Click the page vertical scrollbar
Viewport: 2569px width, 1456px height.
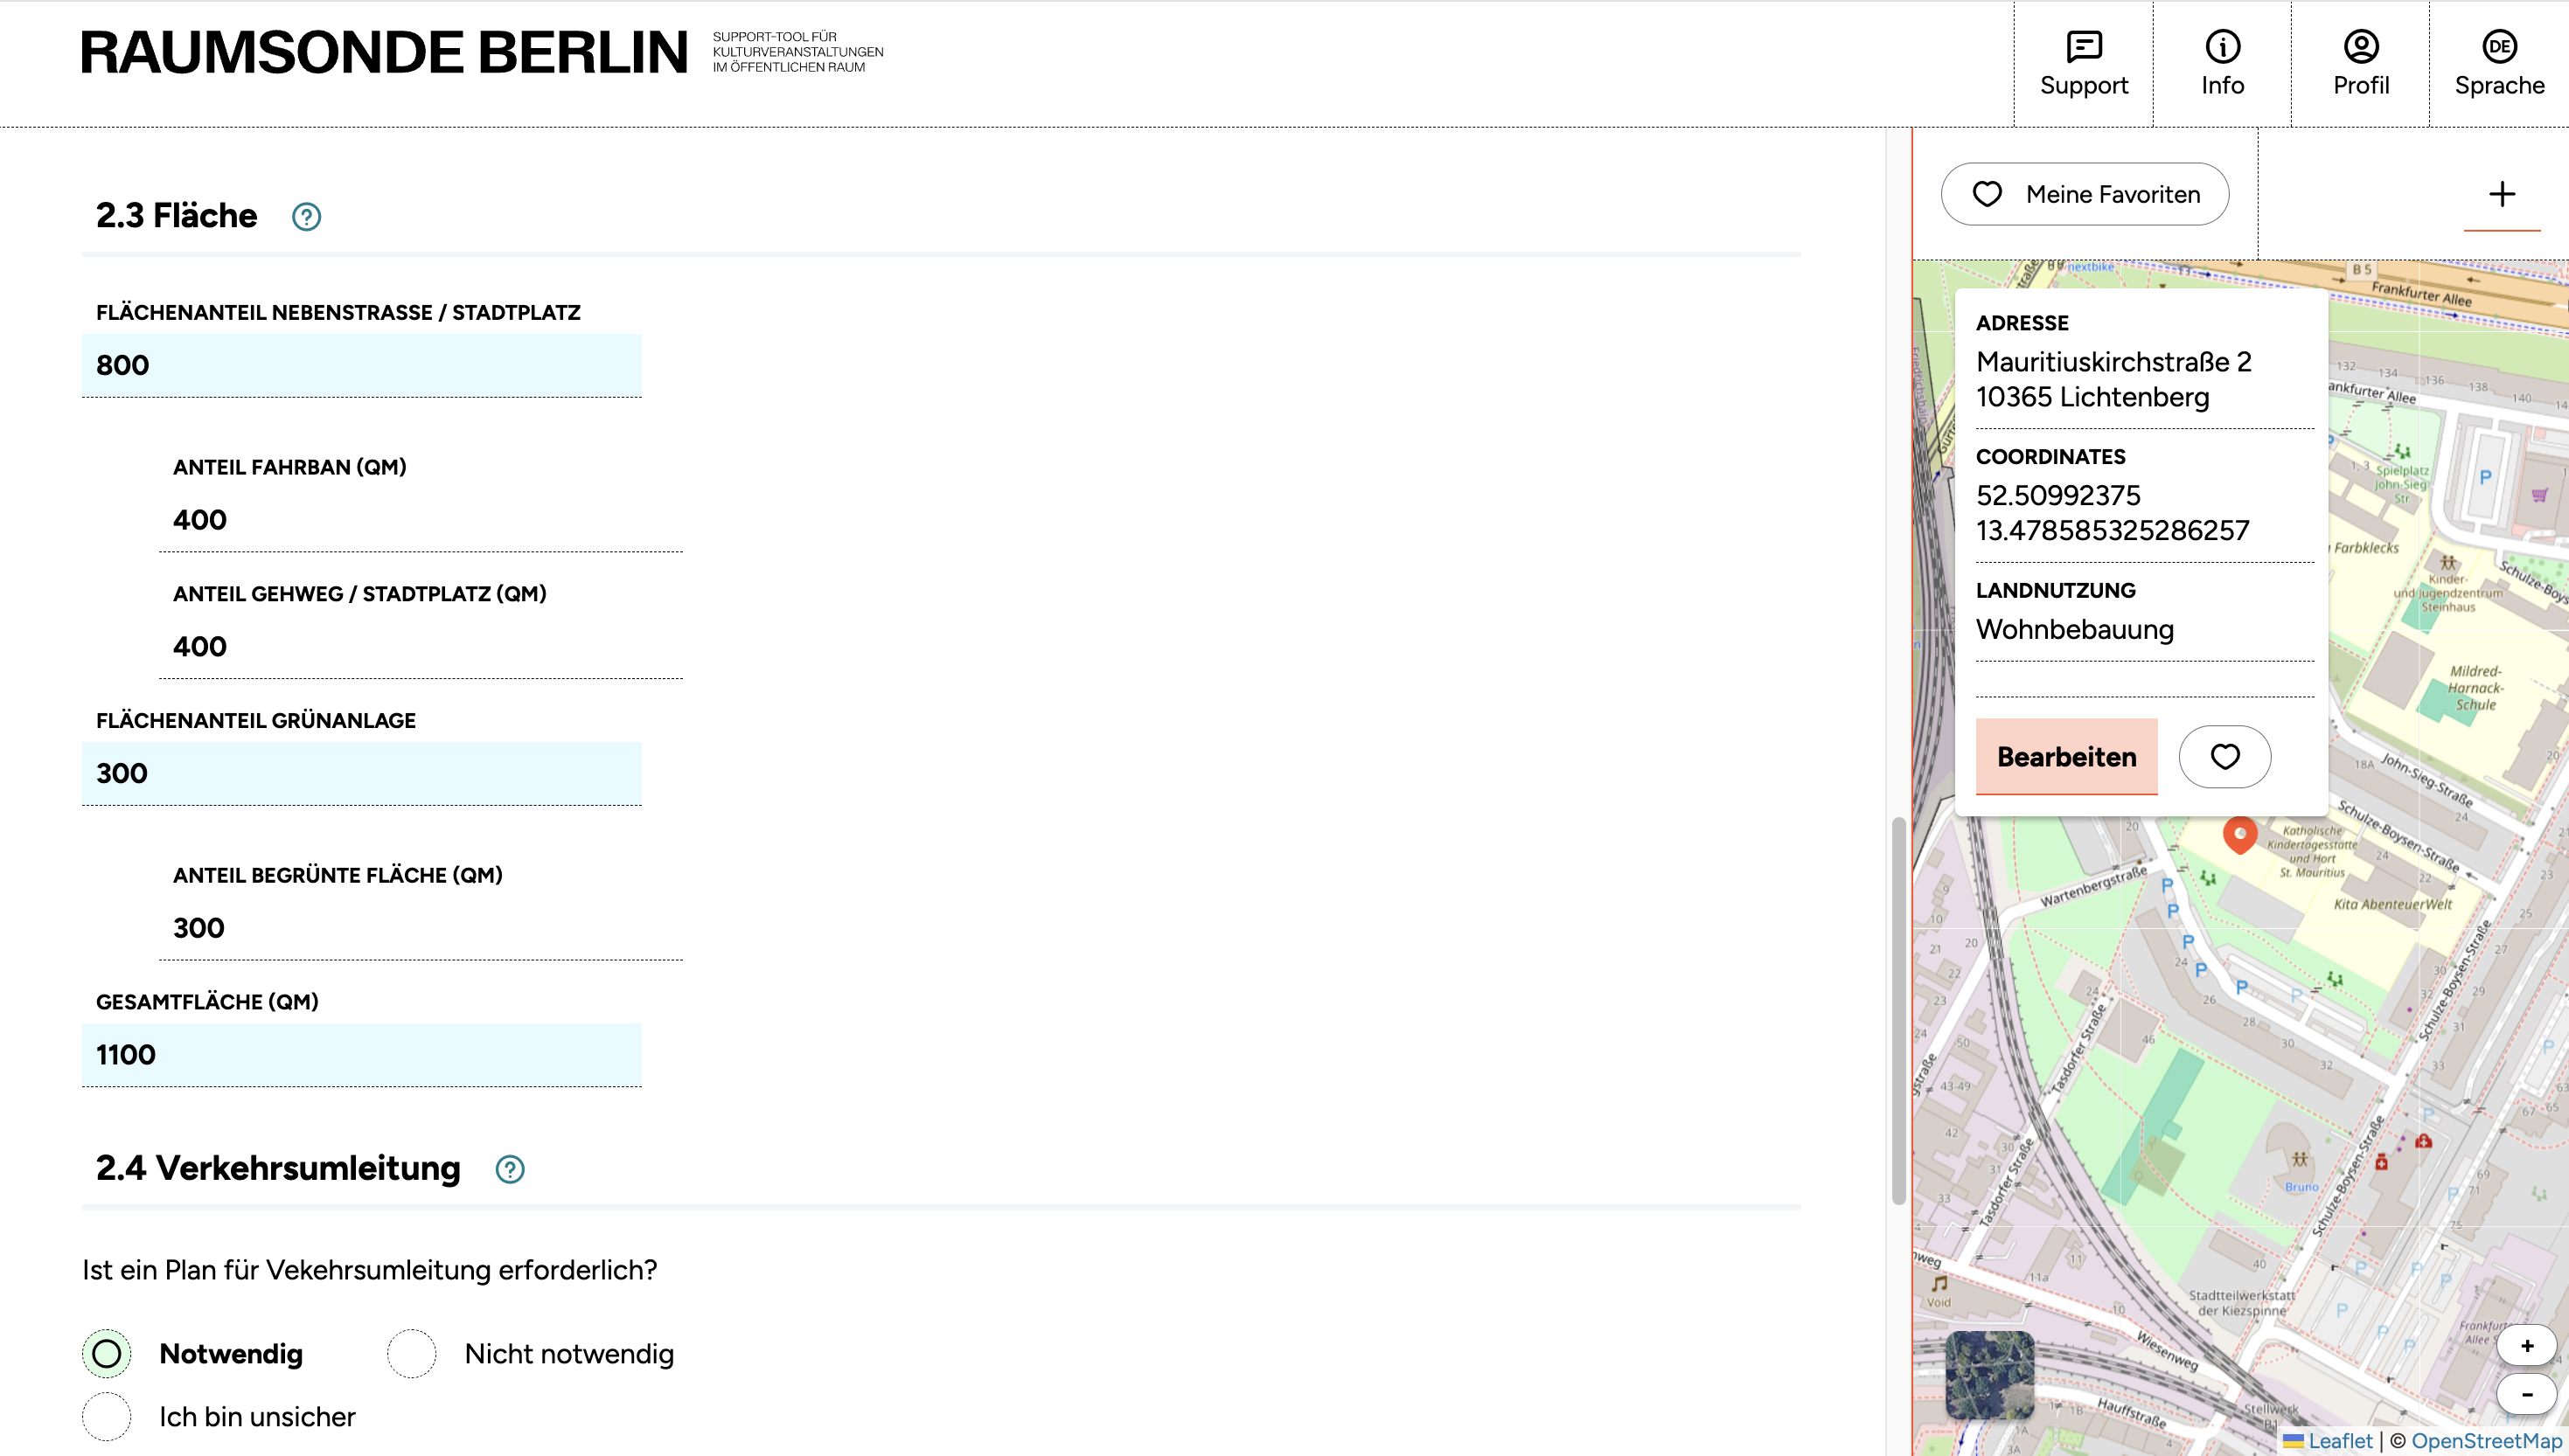(1897, 1010)
